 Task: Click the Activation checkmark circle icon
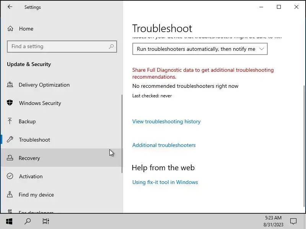(10, 176)
